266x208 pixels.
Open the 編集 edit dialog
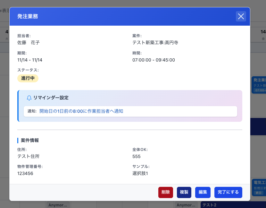pos(203,192)
